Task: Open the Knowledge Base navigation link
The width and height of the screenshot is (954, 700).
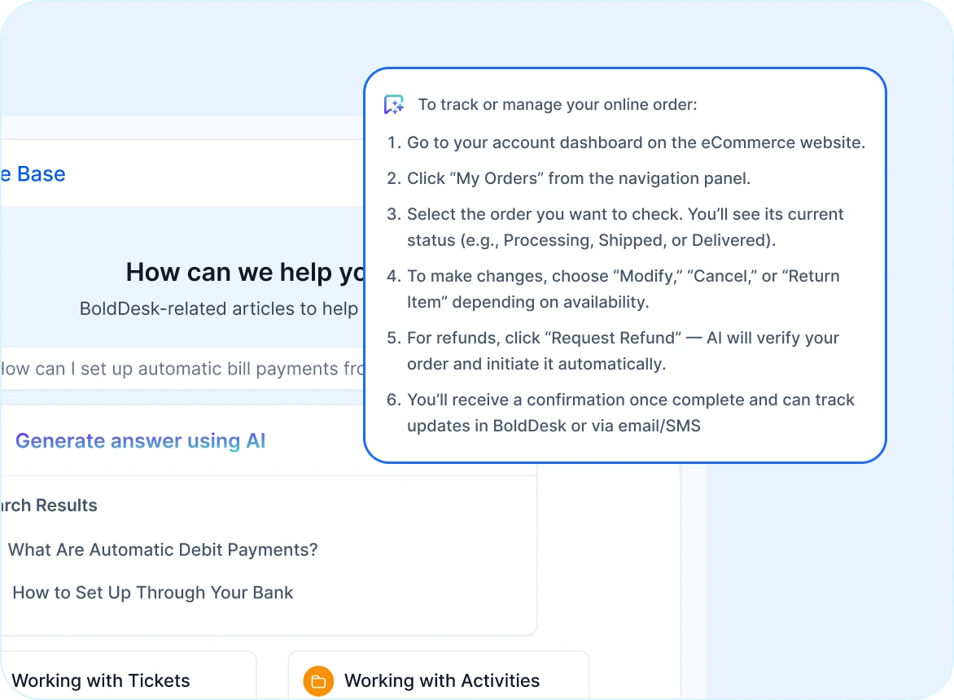Action: coord(33,173)
